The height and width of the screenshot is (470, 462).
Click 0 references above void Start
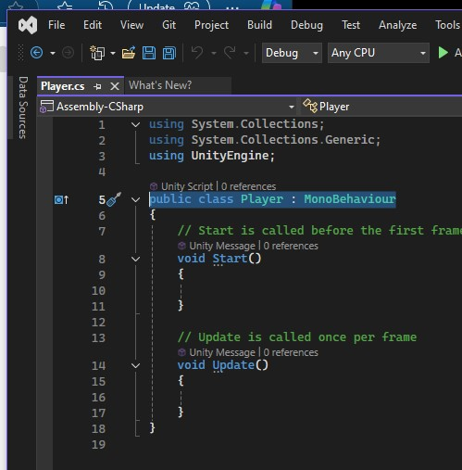point(291,246)
